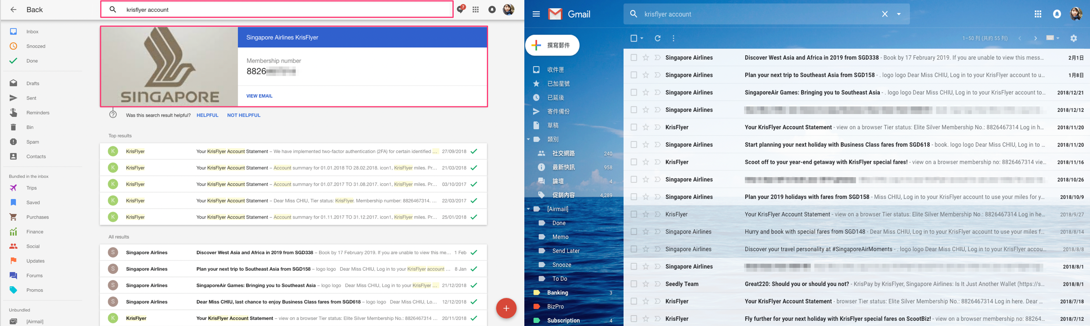1090x326 pixels.
Task: Click the help question icon near feedback
Action: click(x=113, y=114)
